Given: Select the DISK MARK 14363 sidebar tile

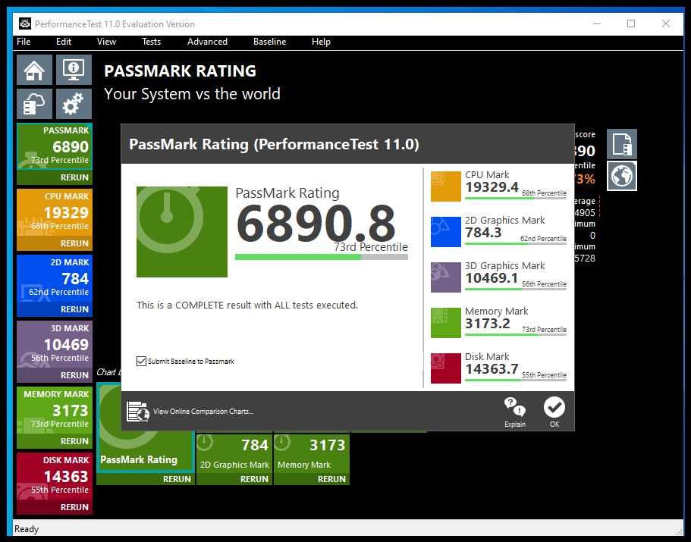Looking at the screenshot, I should [55, 476].
